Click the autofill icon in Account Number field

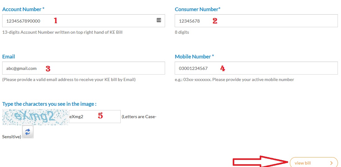coord(159,20)
